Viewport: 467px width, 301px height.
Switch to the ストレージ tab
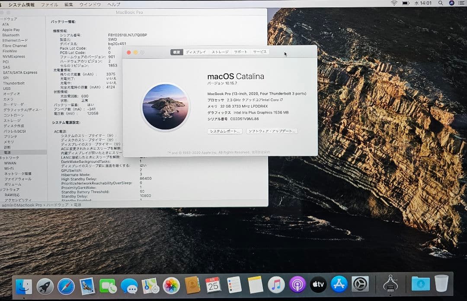pyautogui.click(x=221, y=51)
